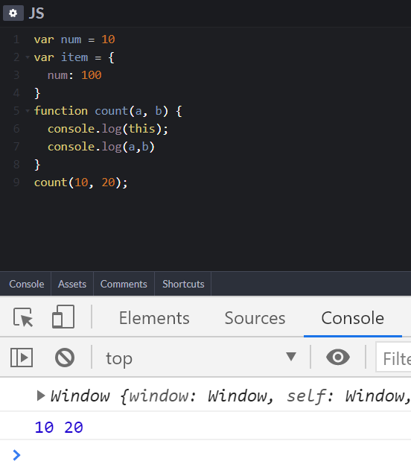Switch to the Elements tab
The width and height of the screenshot is (411, 473).
(154, 318)
